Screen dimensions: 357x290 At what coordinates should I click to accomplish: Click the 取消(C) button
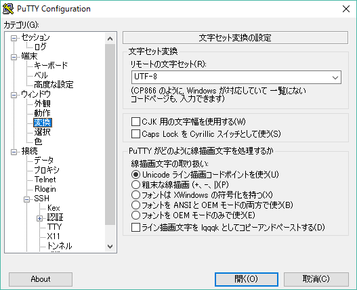tap(316, 279)
